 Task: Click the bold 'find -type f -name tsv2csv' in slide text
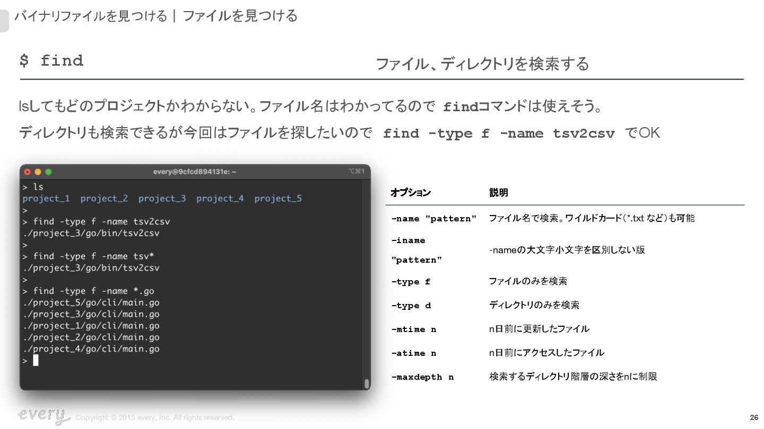point(499,133)
